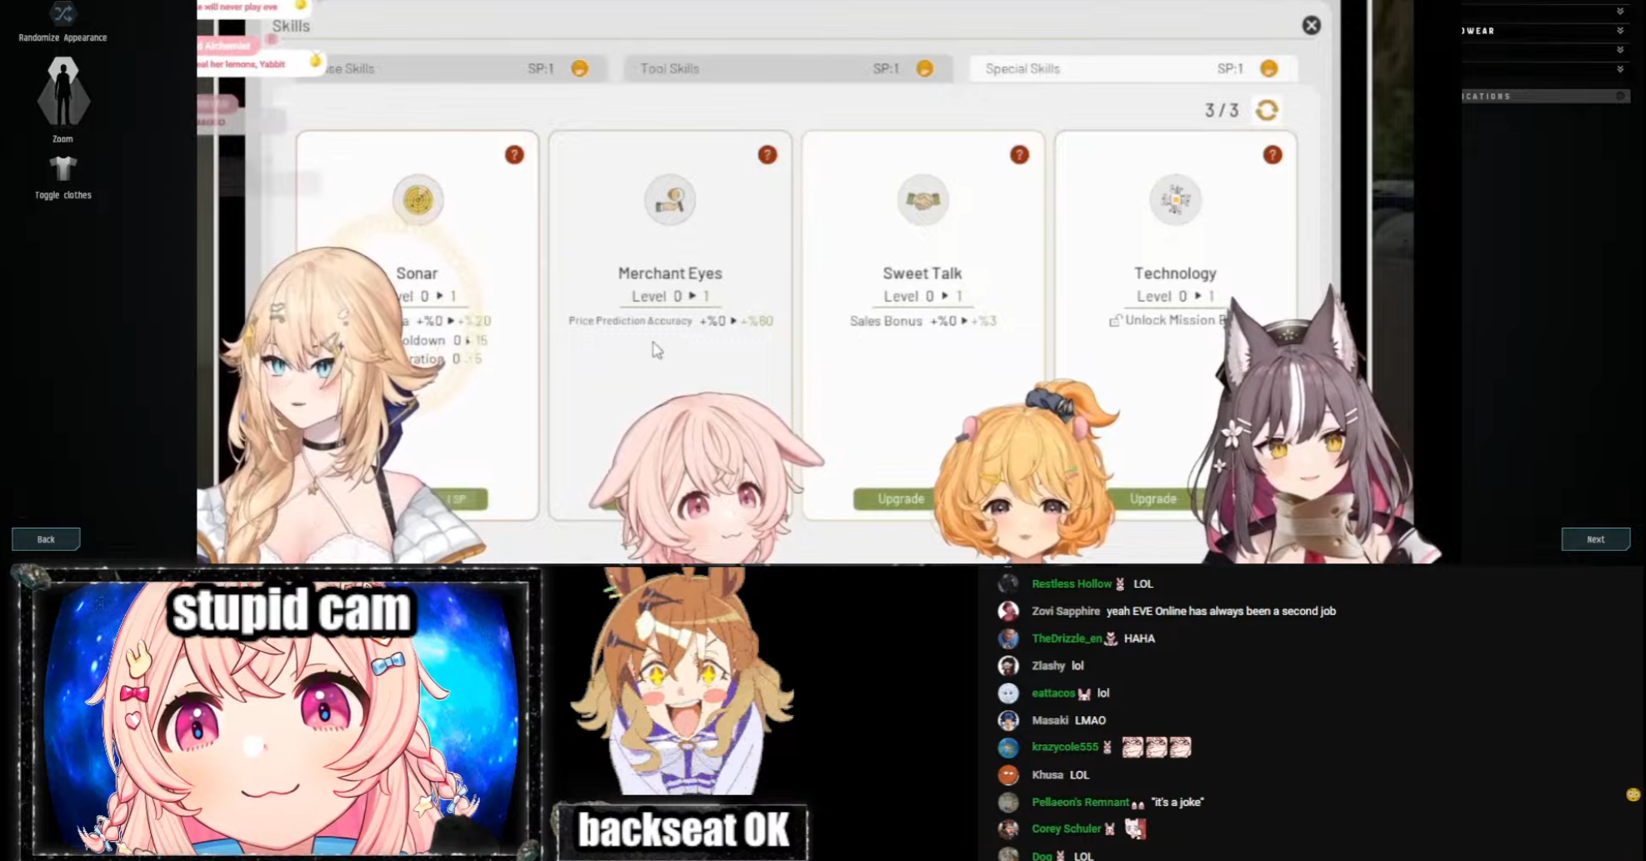Screen dimensions: 1646x861
Task: Click the yellow emoji at chat's right edge
Action: (x=1633, y=794)
